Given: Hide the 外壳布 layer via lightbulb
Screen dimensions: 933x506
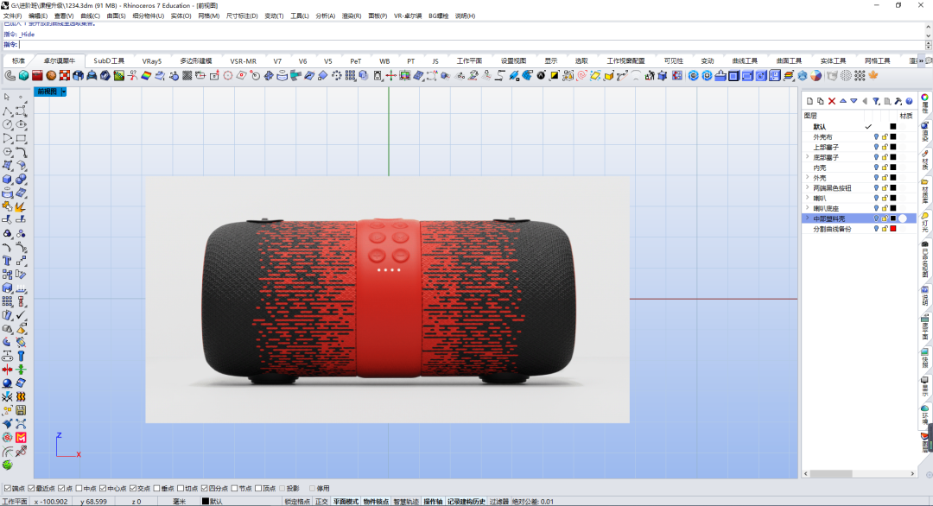Looking at the screenshot, I should point(876,136).
